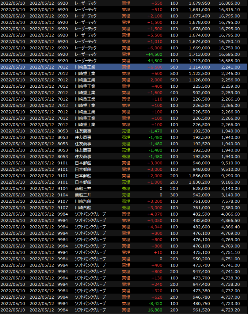Click the 川崎重工業 row with 400 shares

click(x=123, y=93)
